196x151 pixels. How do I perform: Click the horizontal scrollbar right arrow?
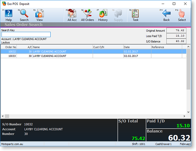(x=184, y=116)
